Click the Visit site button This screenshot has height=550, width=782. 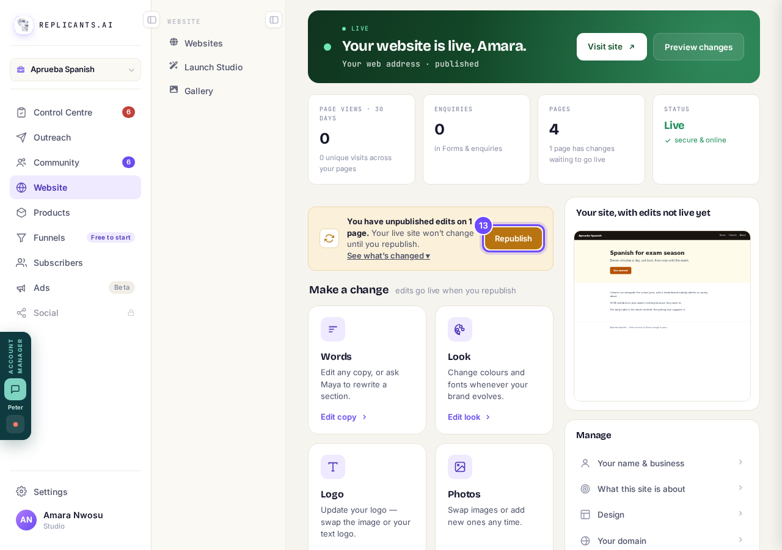(612, 47)
